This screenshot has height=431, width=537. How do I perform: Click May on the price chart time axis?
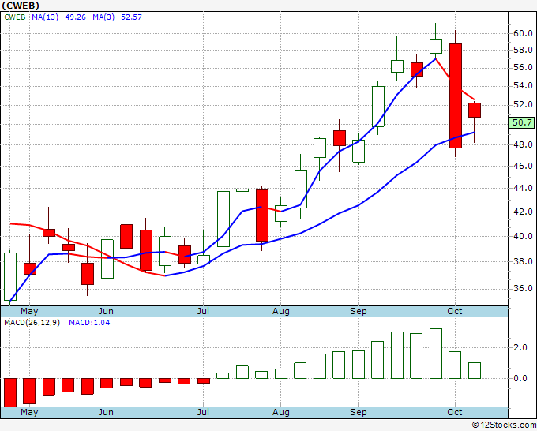[x=29, y=312]
